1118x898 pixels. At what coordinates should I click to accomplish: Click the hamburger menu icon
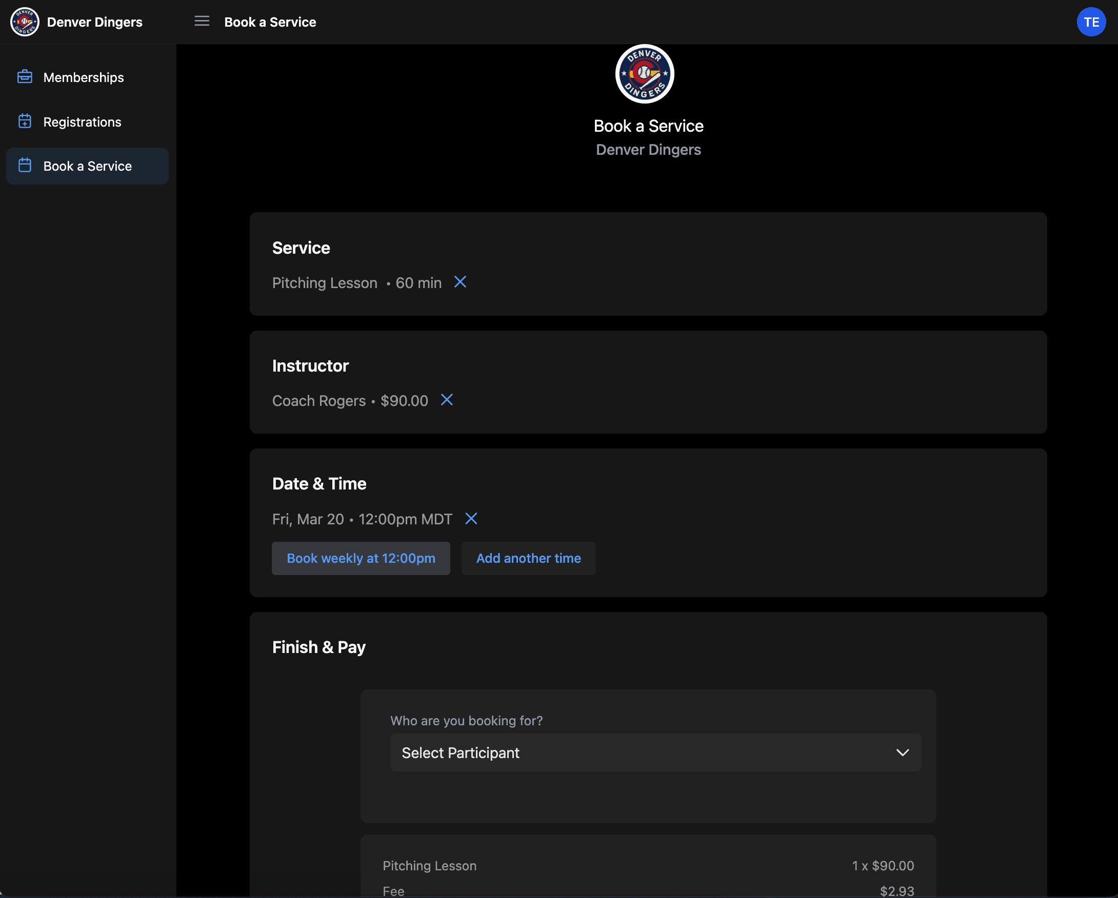click(x=202, y=21)
